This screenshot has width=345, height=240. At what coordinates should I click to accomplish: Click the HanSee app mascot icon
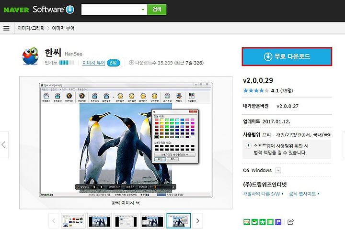tap(30, 56)
